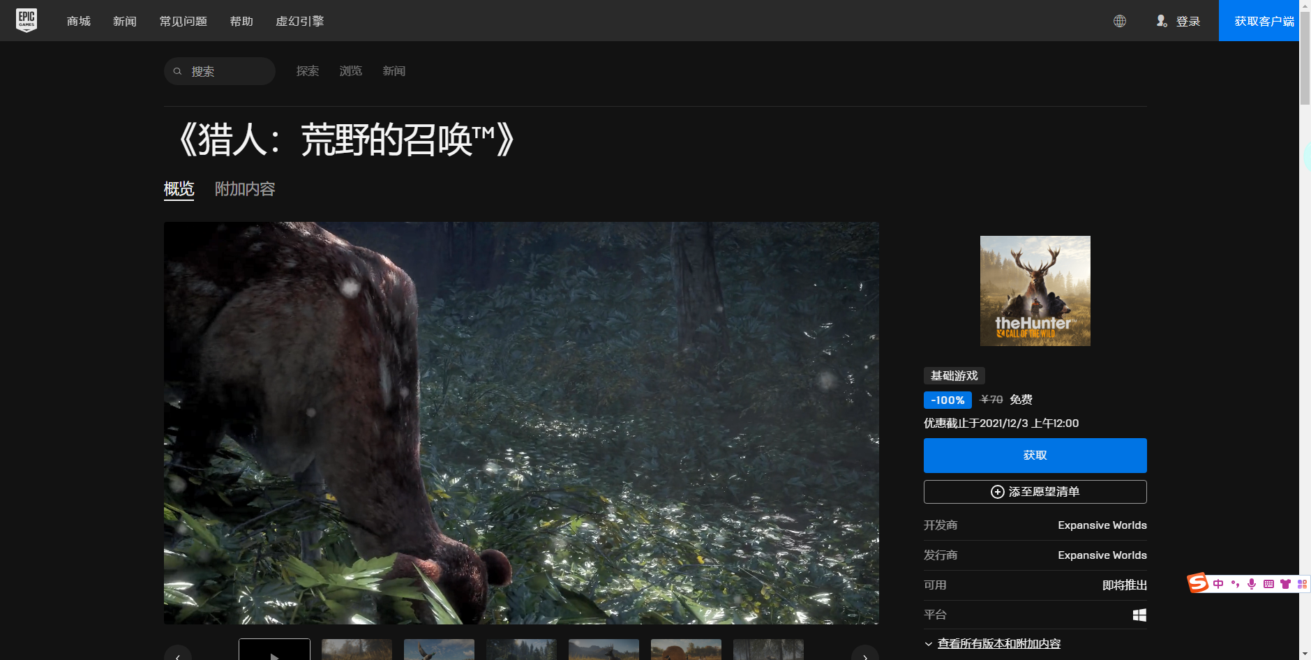Open the Sogou toolbox grid icon
The width and height of the screenshot is (1311, 660).
1302,584
